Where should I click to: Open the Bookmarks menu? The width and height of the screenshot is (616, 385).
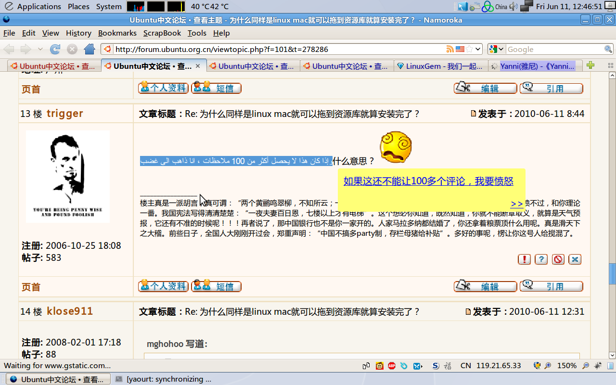click(117, 33)
